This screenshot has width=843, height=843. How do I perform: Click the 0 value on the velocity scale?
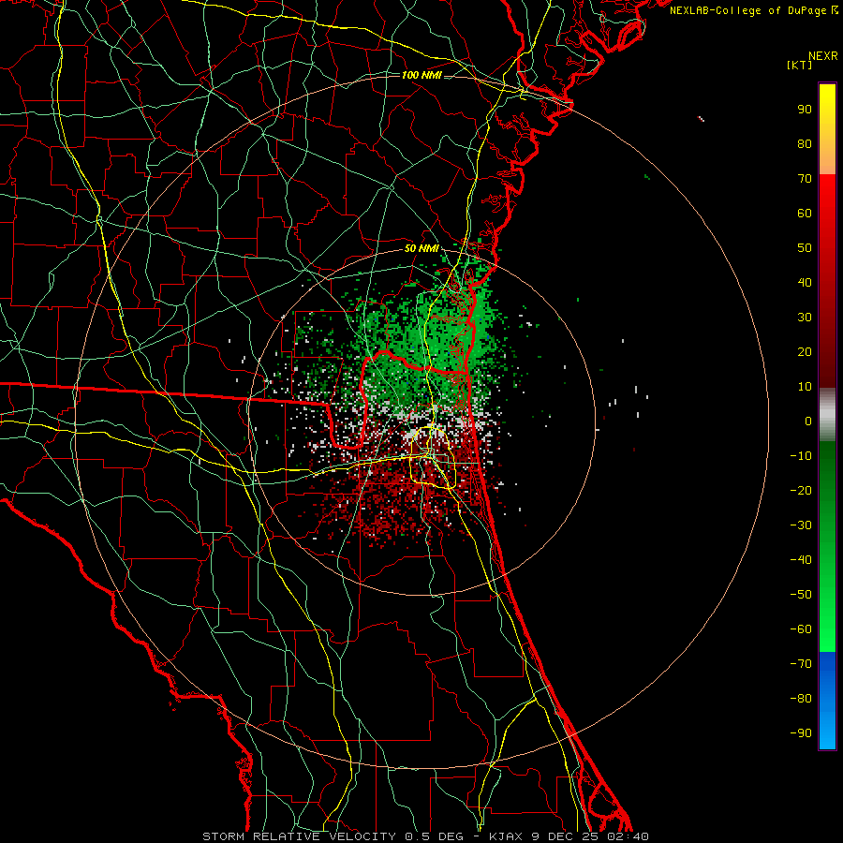tap(808, 421)
